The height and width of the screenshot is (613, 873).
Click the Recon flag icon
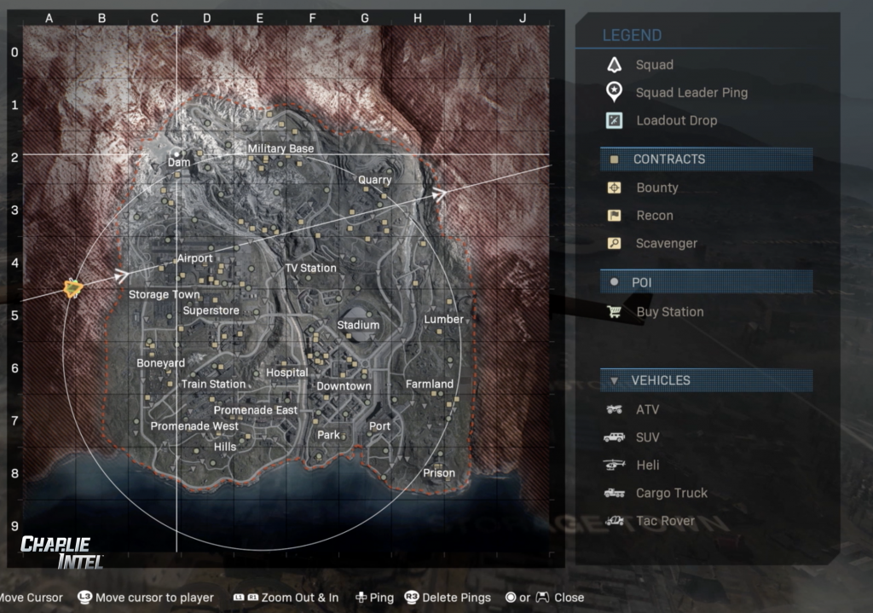[614, 216]
